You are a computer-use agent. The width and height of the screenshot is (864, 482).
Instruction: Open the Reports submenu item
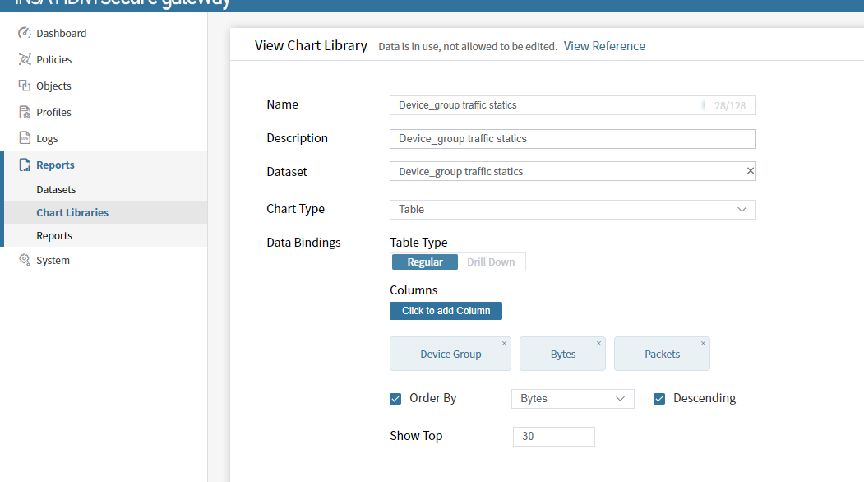coord(54,236)
